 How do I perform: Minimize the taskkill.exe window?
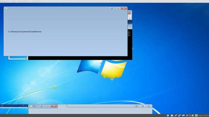[112, 8]
